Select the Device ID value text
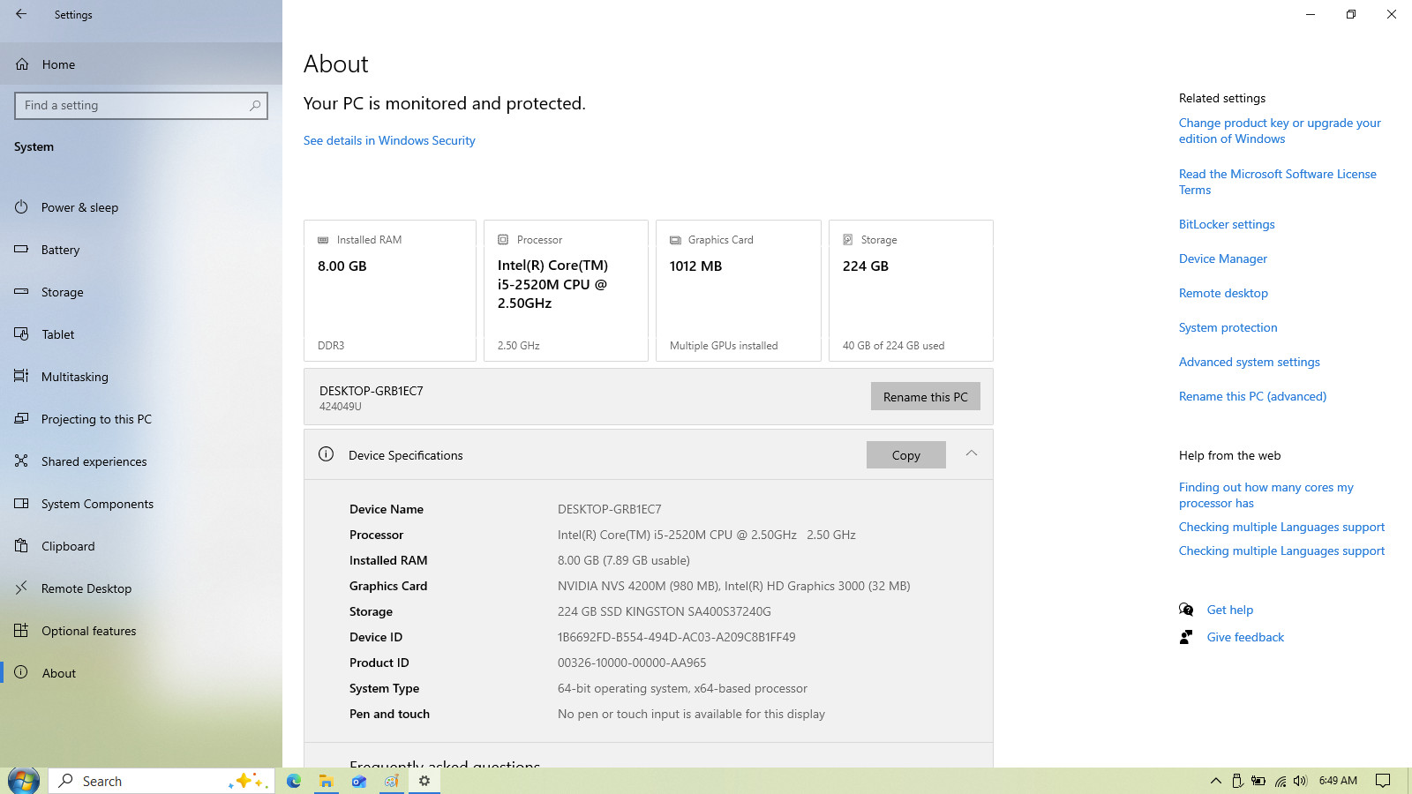Viewport: 1412px width, 794px height. [676, 637]
